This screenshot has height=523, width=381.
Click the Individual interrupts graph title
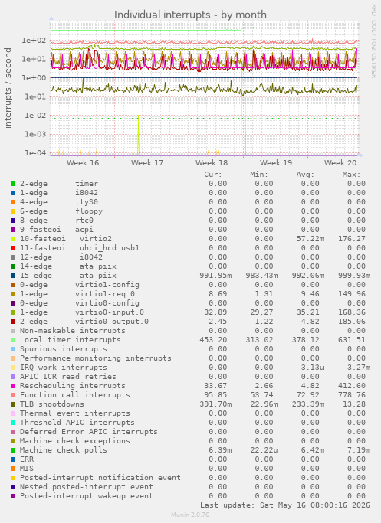[190, 15]
